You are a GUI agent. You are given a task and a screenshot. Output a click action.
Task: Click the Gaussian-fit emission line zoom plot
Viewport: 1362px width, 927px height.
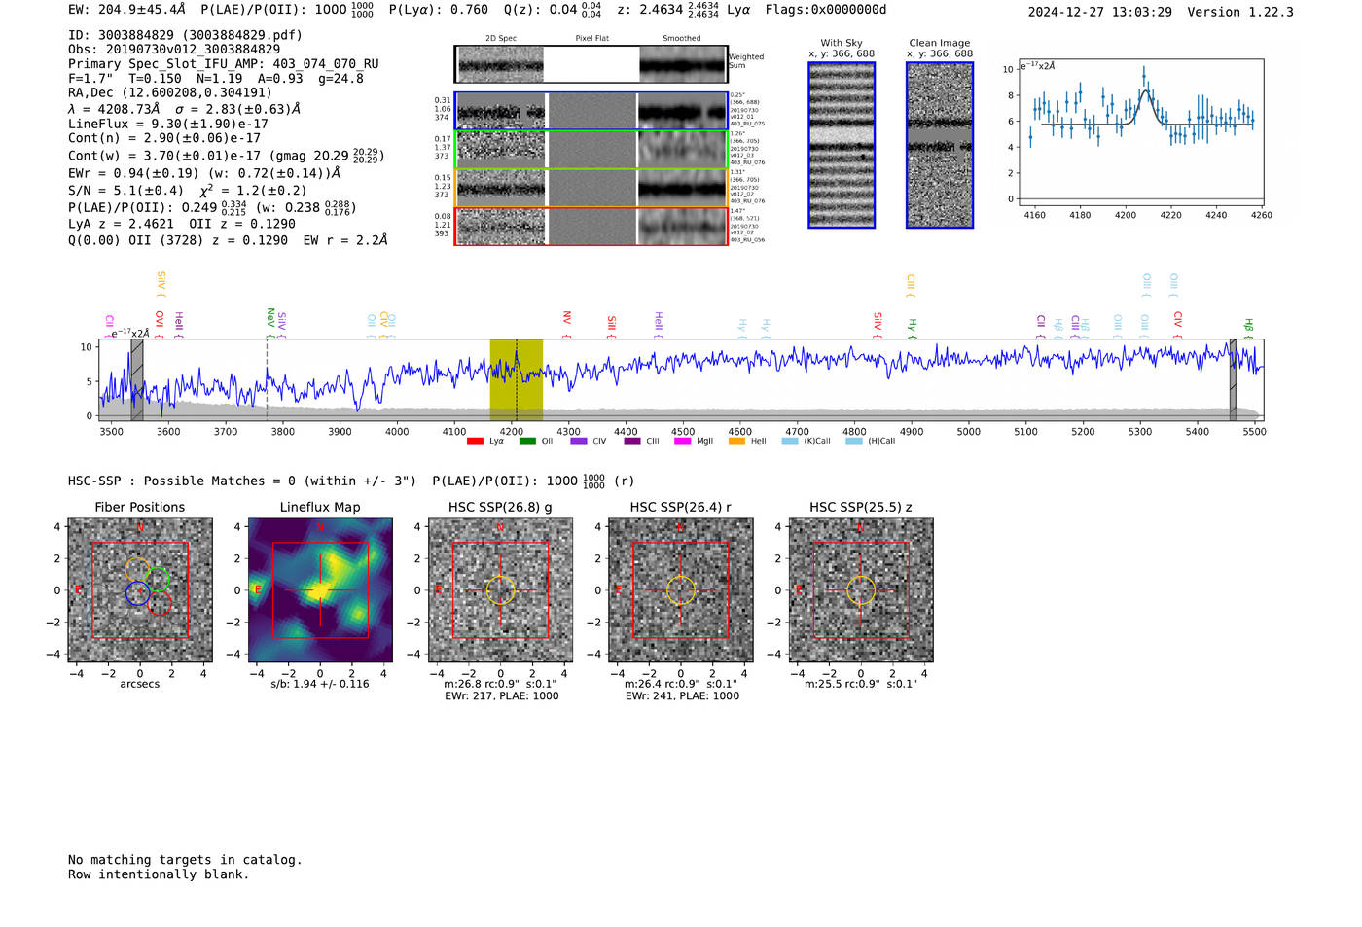point(1141,132)
